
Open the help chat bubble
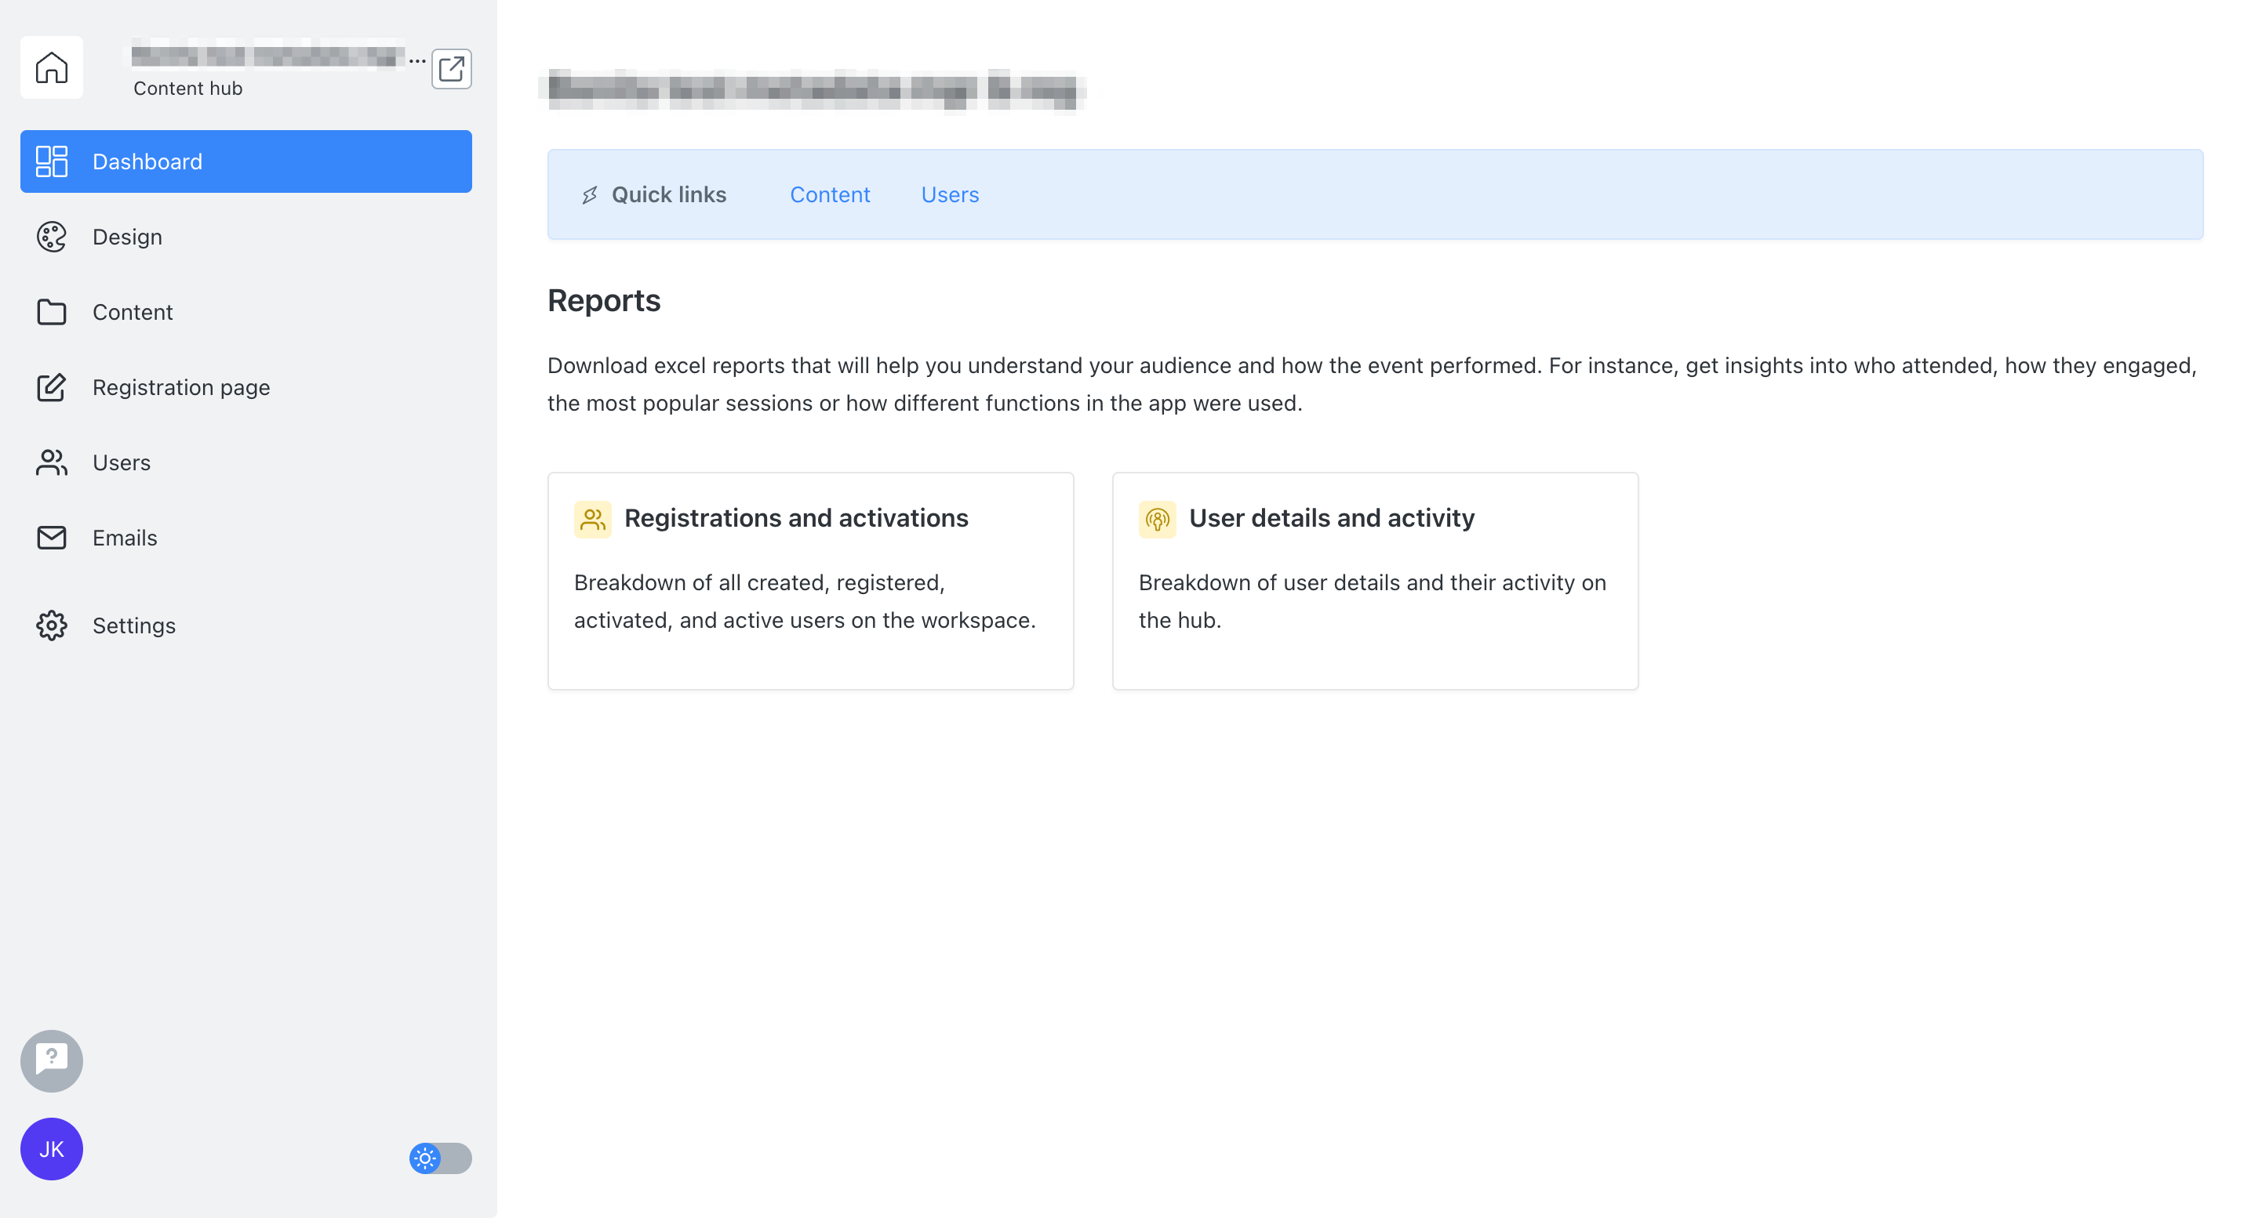point(52,1060)
